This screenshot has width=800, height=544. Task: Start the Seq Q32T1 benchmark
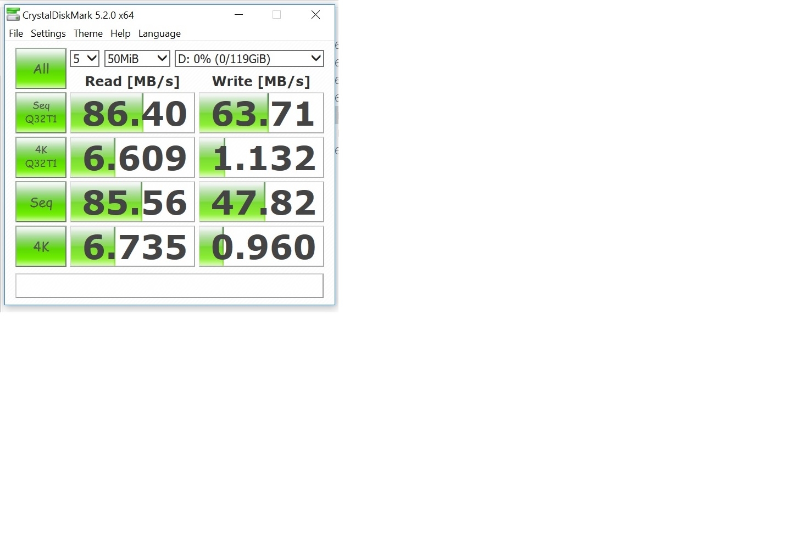click(41, 113)
